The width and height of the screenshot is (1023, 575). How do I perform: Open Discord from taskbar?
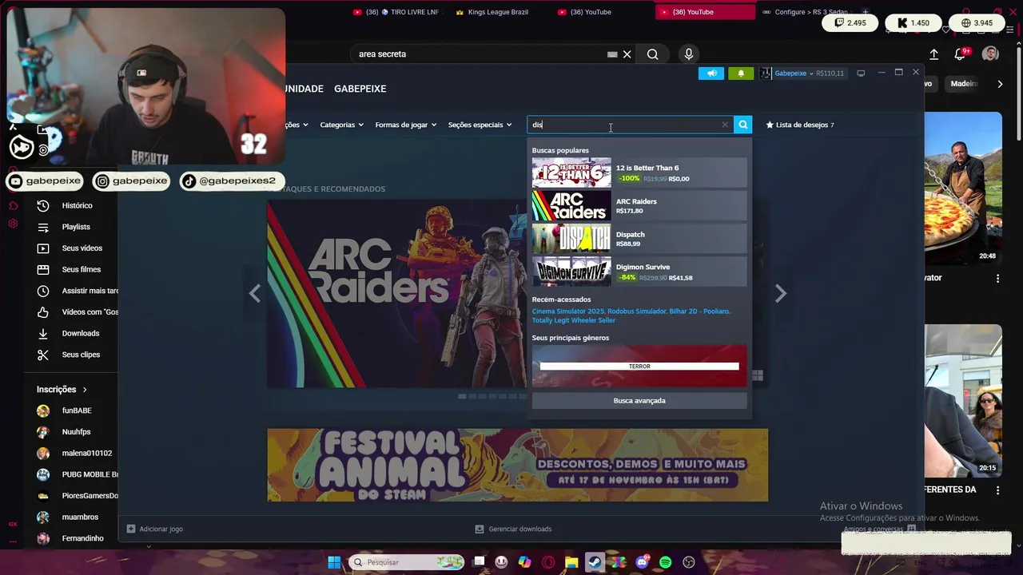(x=642, y=562)
